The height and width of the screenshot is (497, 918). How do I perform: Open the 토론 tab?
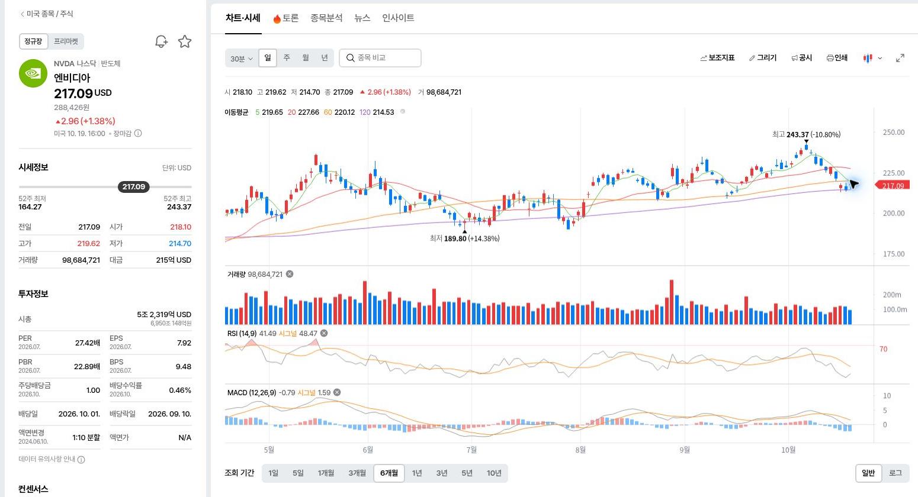tap(286, 18)
